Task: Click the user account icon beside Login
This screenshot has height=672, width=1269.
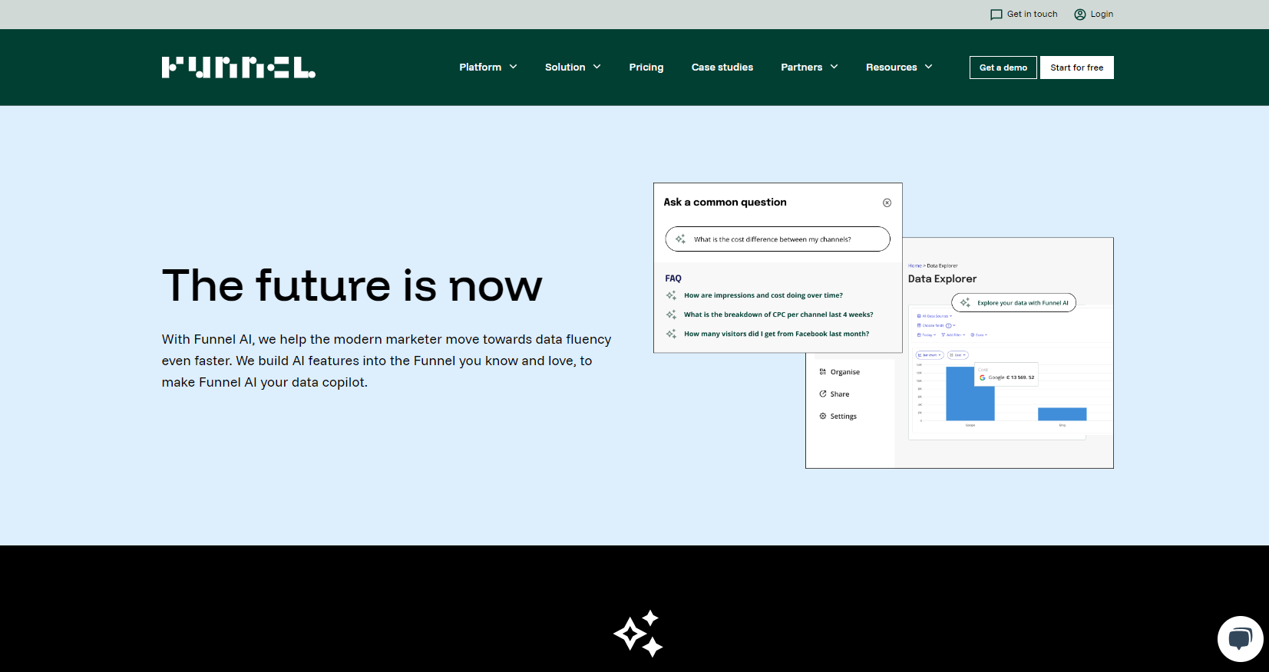Action: pos(1080,15)
